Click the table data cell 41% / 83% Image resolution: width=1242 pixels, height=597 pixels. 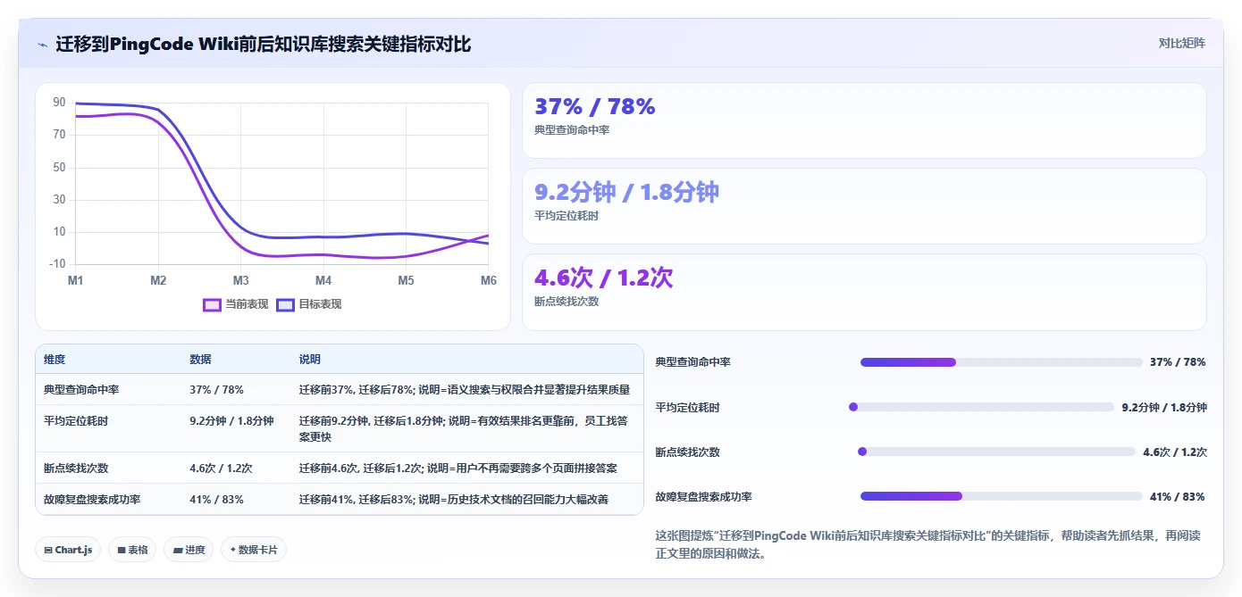point(216,500)
